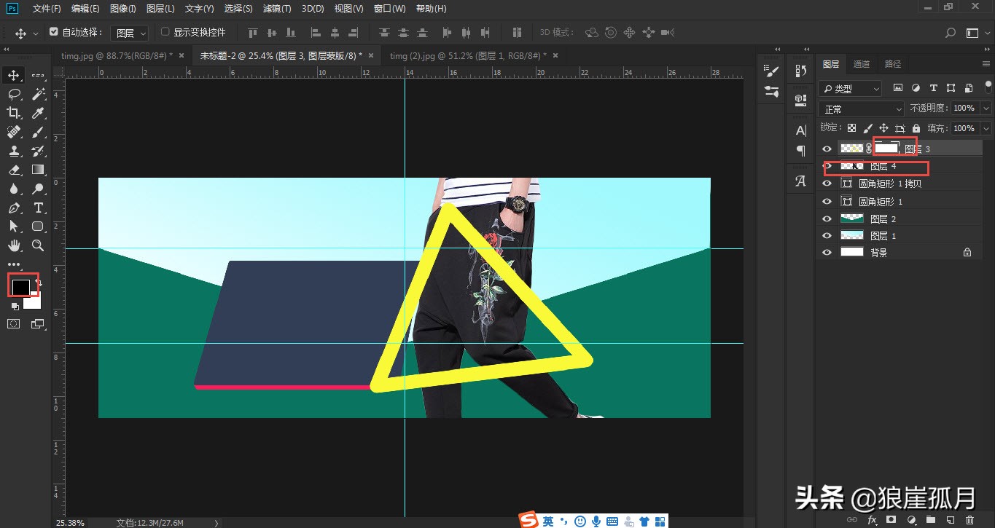Lock transparent pixels in the Layers panel
Viewport: 995px width, 528px height.
point(851,127)
